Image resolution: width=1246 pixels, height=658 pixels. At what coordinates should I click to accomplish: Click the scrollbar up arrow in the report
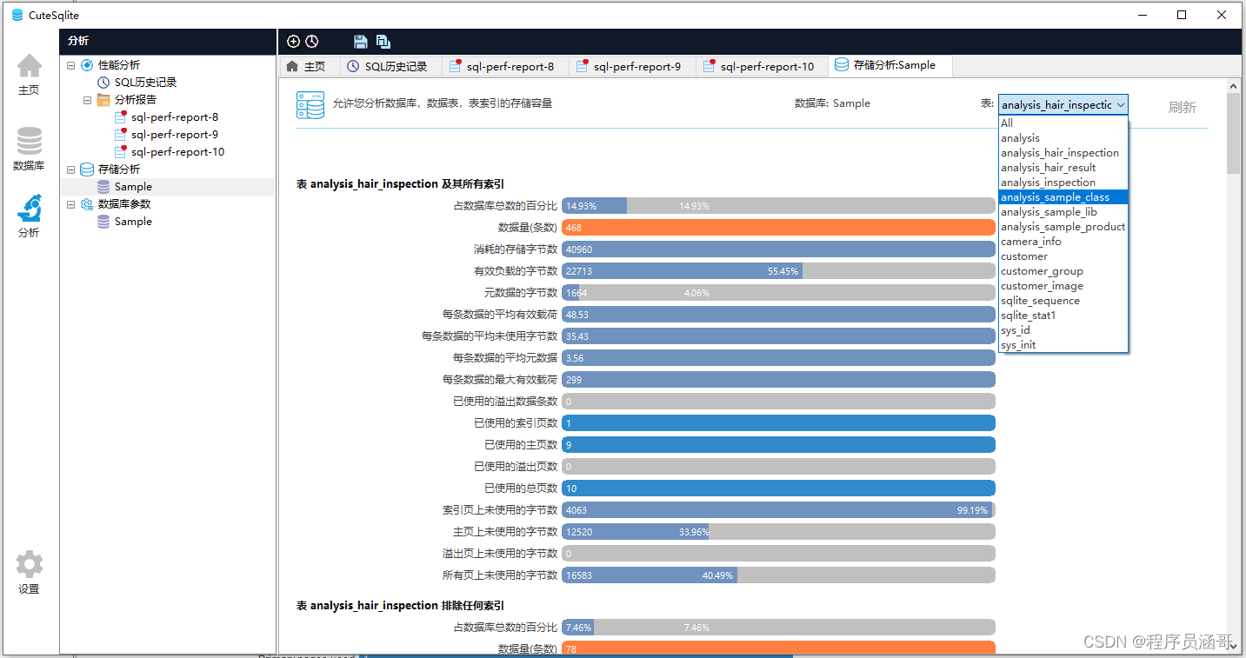tap(1233, 85)
